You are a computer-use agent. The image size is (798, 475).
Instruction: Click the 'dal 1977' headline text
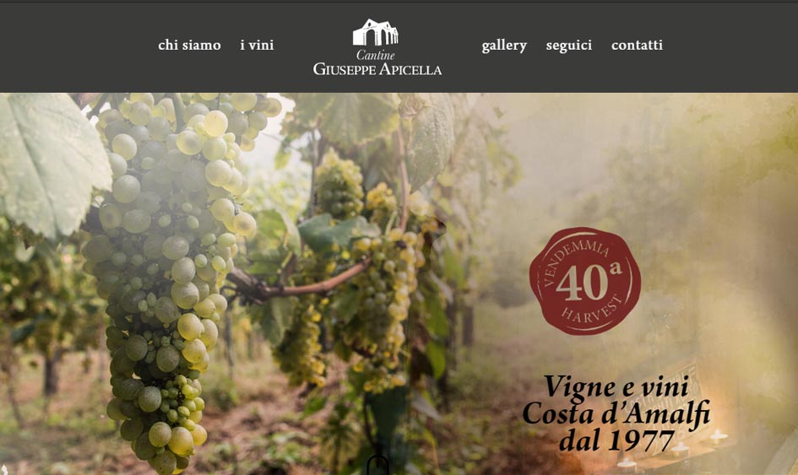pyautogui.click(x=616, y=440)
